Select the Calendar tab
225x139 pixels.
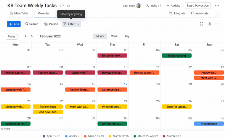point(44,13)
